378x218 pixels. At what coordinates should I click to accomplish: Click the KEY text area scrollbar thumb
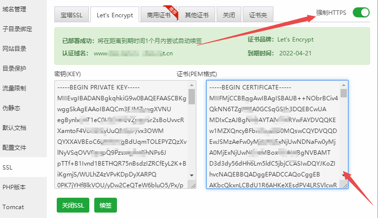[x=191, y=96]
